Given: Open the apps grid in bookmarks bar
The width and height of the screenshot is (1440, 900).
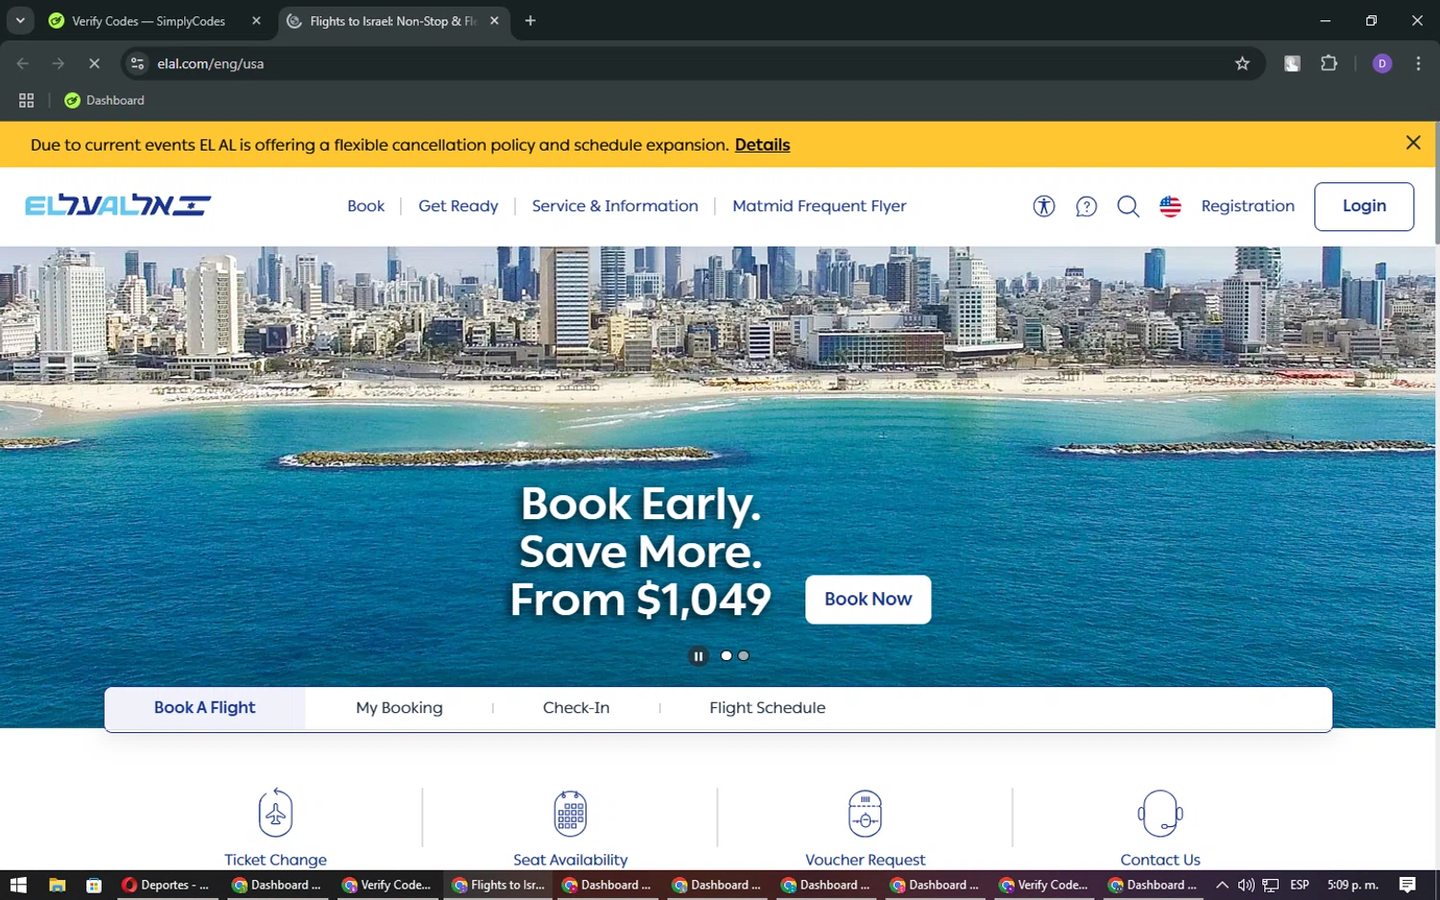Looking at the screenshot, I should point(26,100).
